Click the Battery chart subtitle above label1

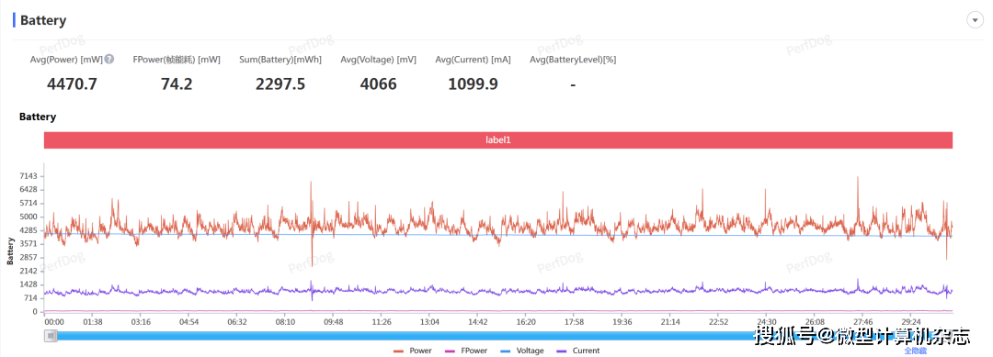coord(38,117)
